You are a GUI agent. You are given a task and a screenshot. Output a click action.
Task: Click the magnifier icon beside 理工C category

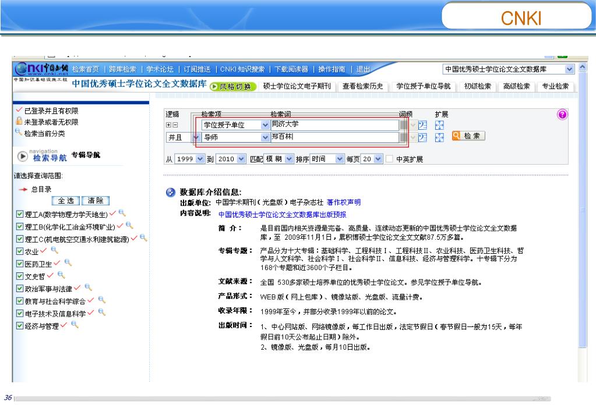tap(144, 237)
